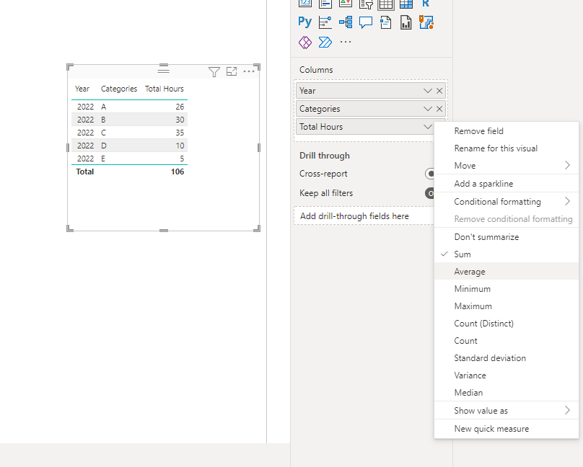Collapse the Total Hours field dropdown chevron
Screen dimensions: 583x467
428,127
